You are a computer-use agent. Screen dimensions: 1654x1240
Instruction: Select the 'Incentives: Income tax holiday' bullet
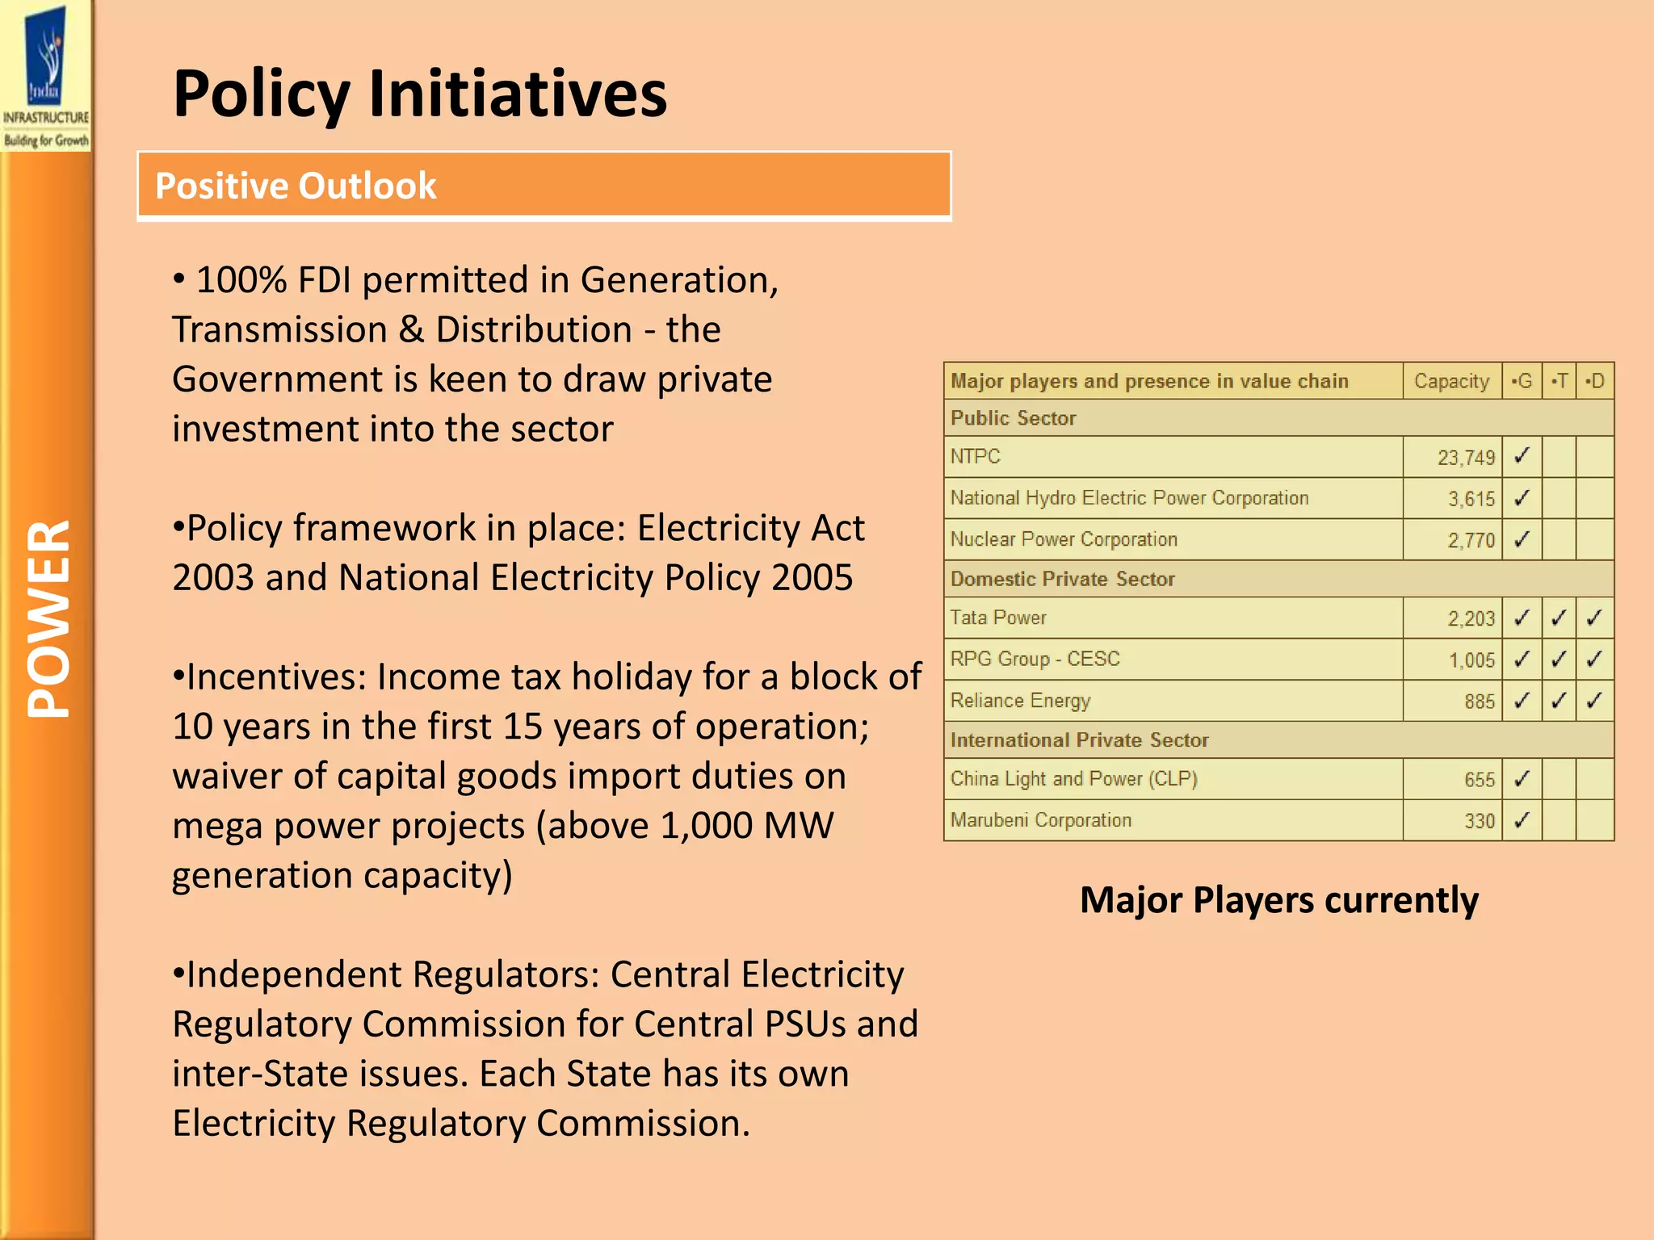[x=547, y=776]
